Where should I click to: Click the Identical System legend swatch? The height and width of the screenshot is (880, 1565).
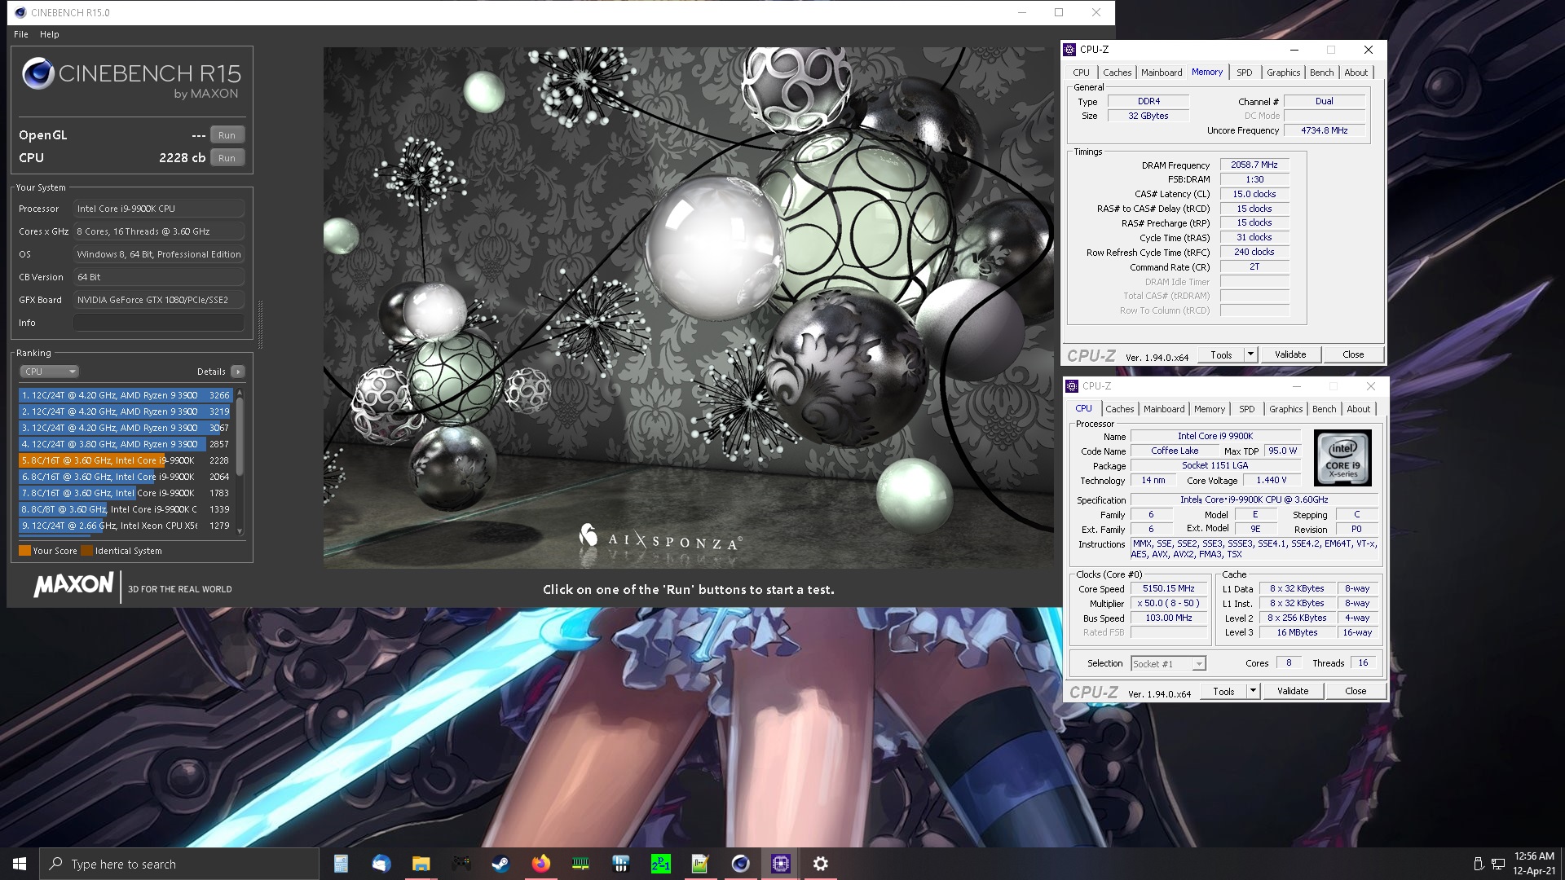[86, 551]
